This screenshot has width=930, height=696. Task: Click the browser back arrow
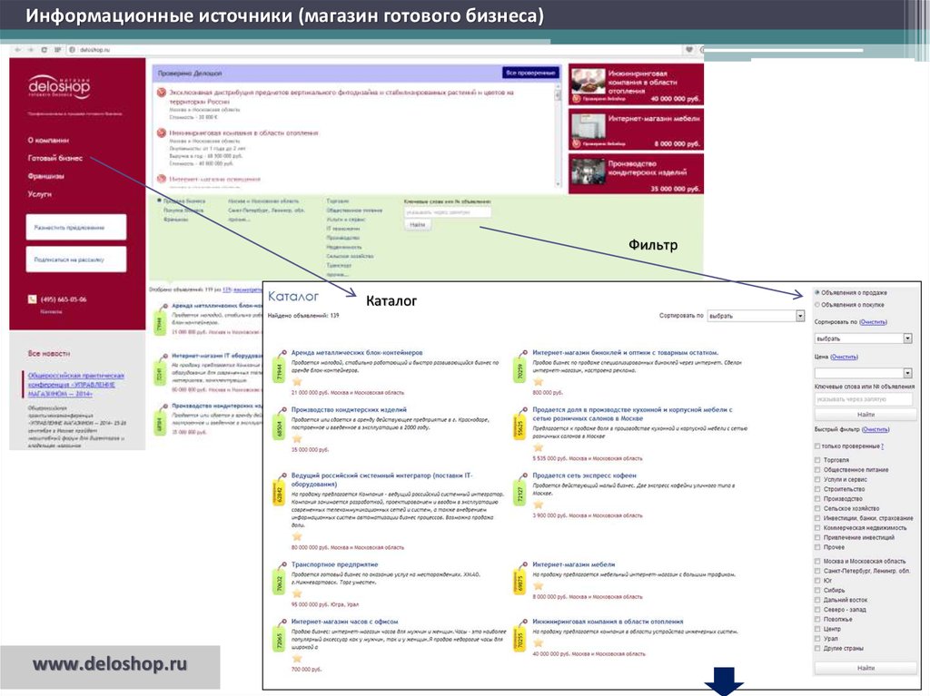coord(18,51)
